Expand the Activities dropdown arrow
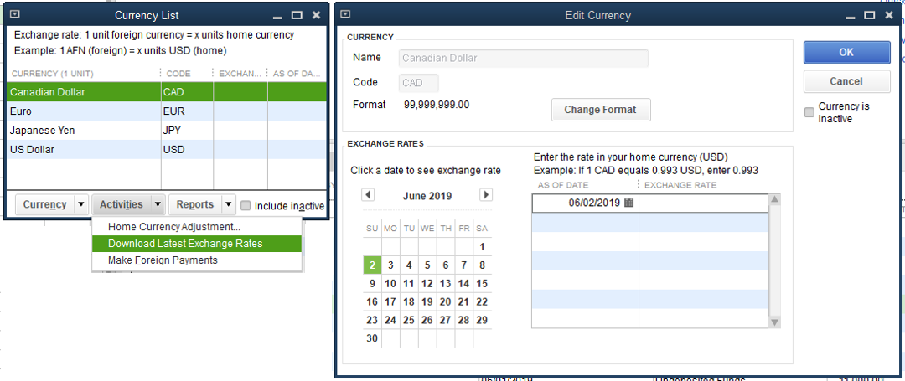Viewport: 905px width, 381px height. point(158,204)
